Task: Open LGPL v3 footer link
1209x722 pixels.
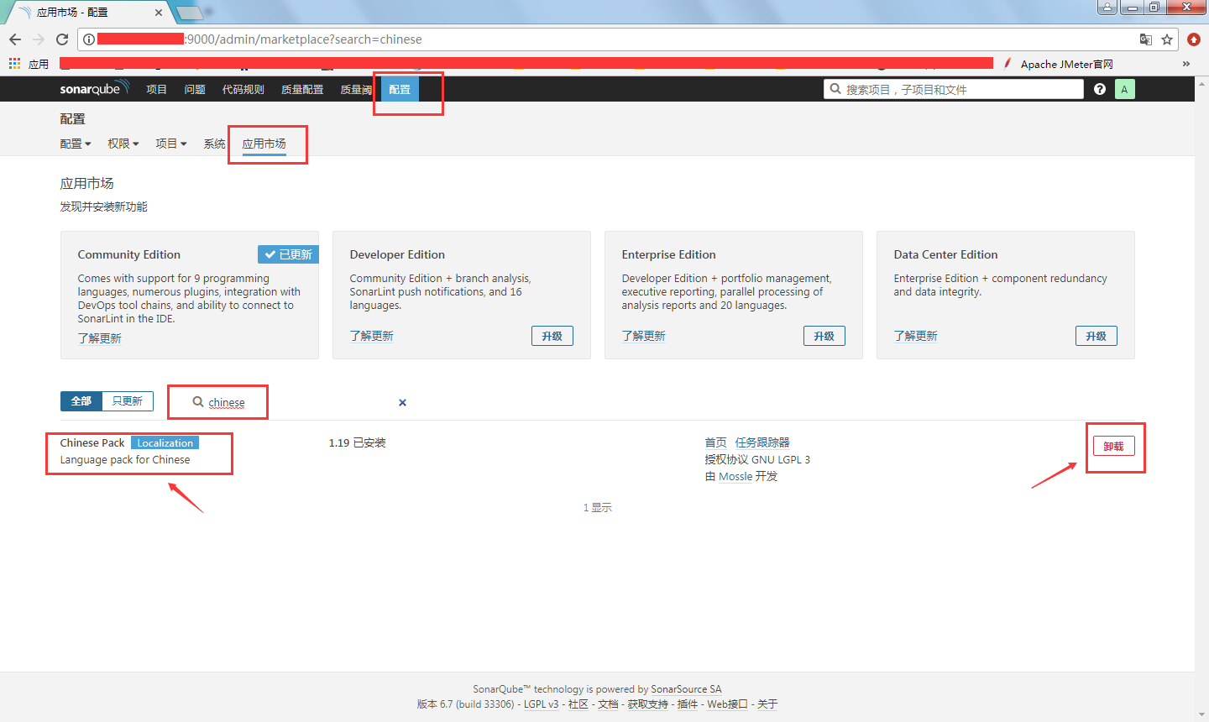Action: [542, 704]
